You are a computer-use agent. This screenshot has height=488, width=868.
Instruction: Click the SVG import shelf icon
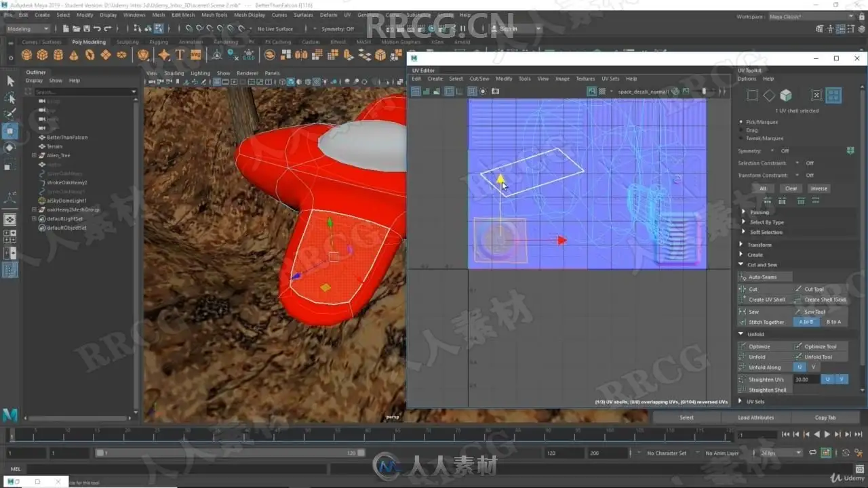(x=195, y=55)
